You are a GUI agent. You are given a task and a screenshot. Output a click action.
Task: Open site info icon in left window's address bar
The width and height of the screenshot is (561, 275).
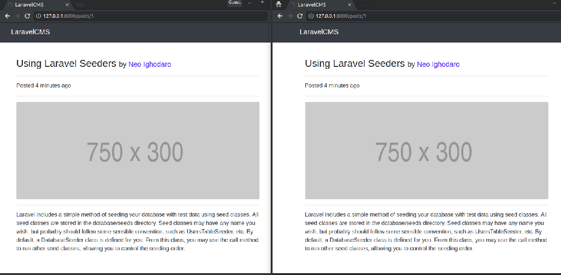(x=38, y=16)
